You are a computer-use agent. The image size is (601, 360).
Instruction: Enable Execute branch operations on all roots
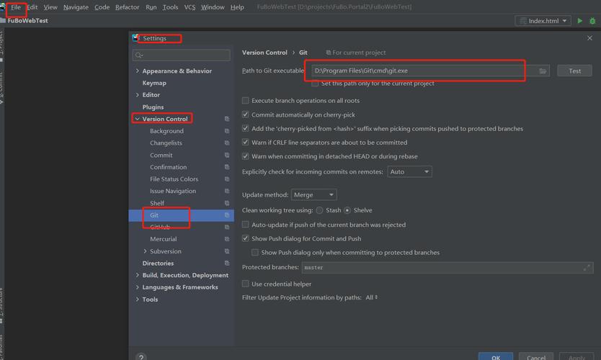(x=245, y=100)
